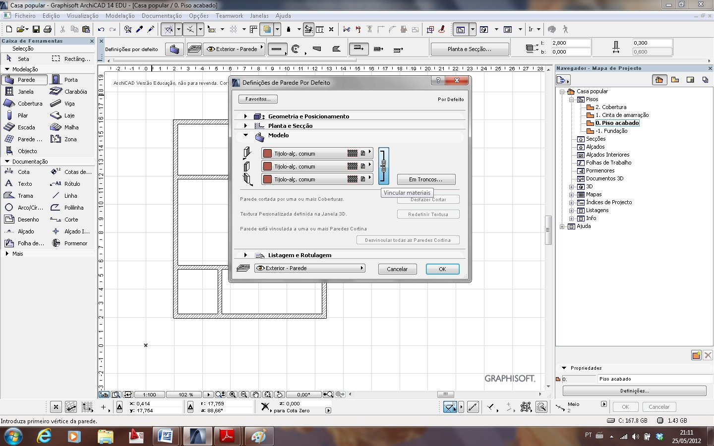Collapse the Modelação section in toolbox
Screen dimensions: 714x446
click(x=7, y=69)
